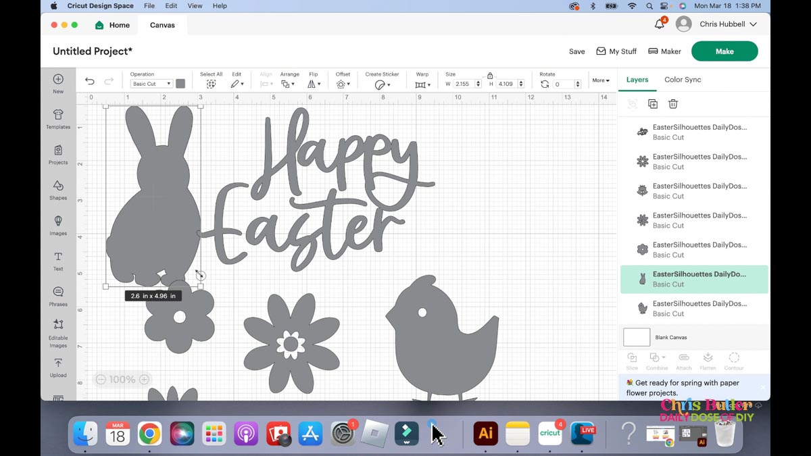Zoom out with minus icon

tap(101, 380)
